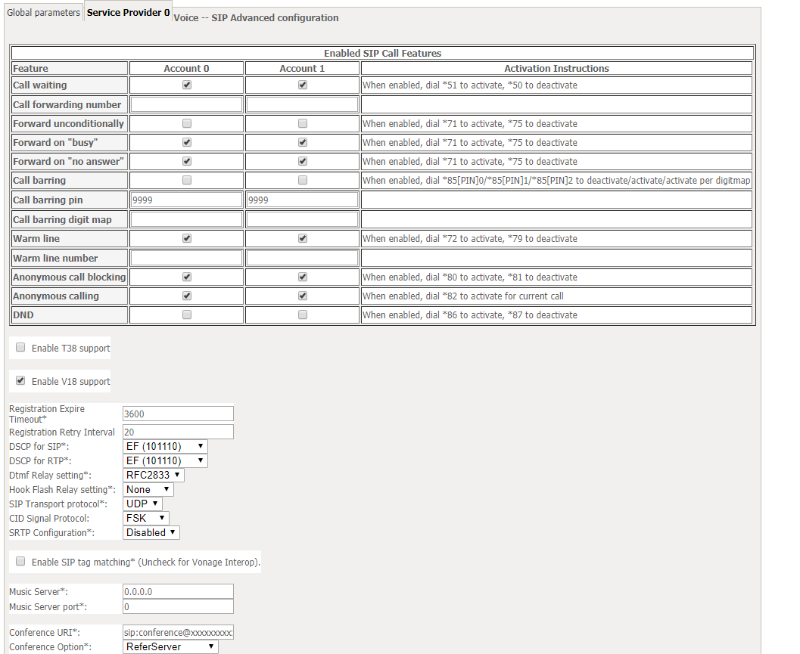
Task: Click the "Voice -- SIP Advanced configuration" heading
Action: 256,18
